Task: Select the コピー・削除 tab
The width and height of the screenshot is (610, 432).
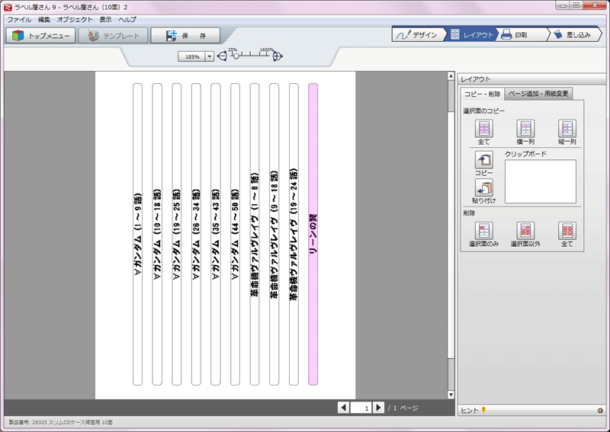Action: [483, 94]
